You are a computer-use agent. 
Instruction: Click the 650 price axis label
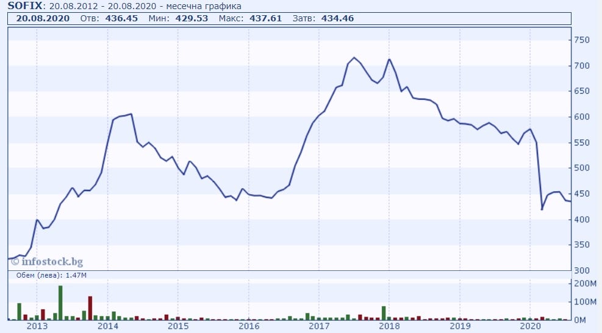pyautogui.click(x=582, y=91)
